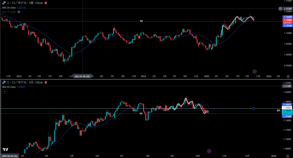
Task: Open weekly chart time axis settings gear
Action: click(x=288, y=76)
